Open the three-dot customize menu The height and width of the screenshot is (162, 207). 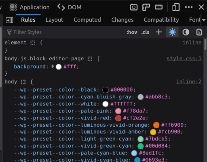(189, 7)
